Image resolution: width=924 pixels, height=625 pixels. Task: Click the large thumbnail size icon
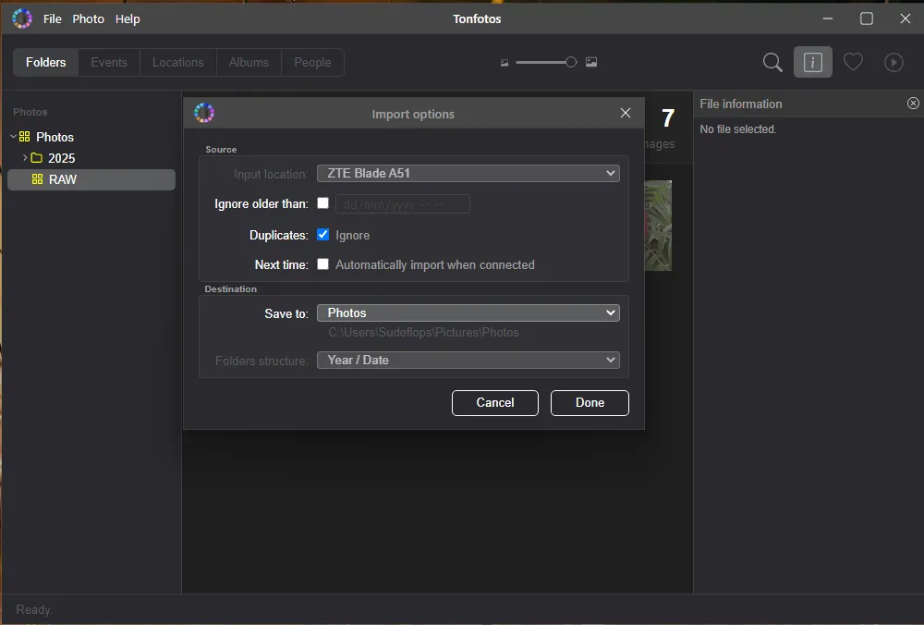point(591,62)
